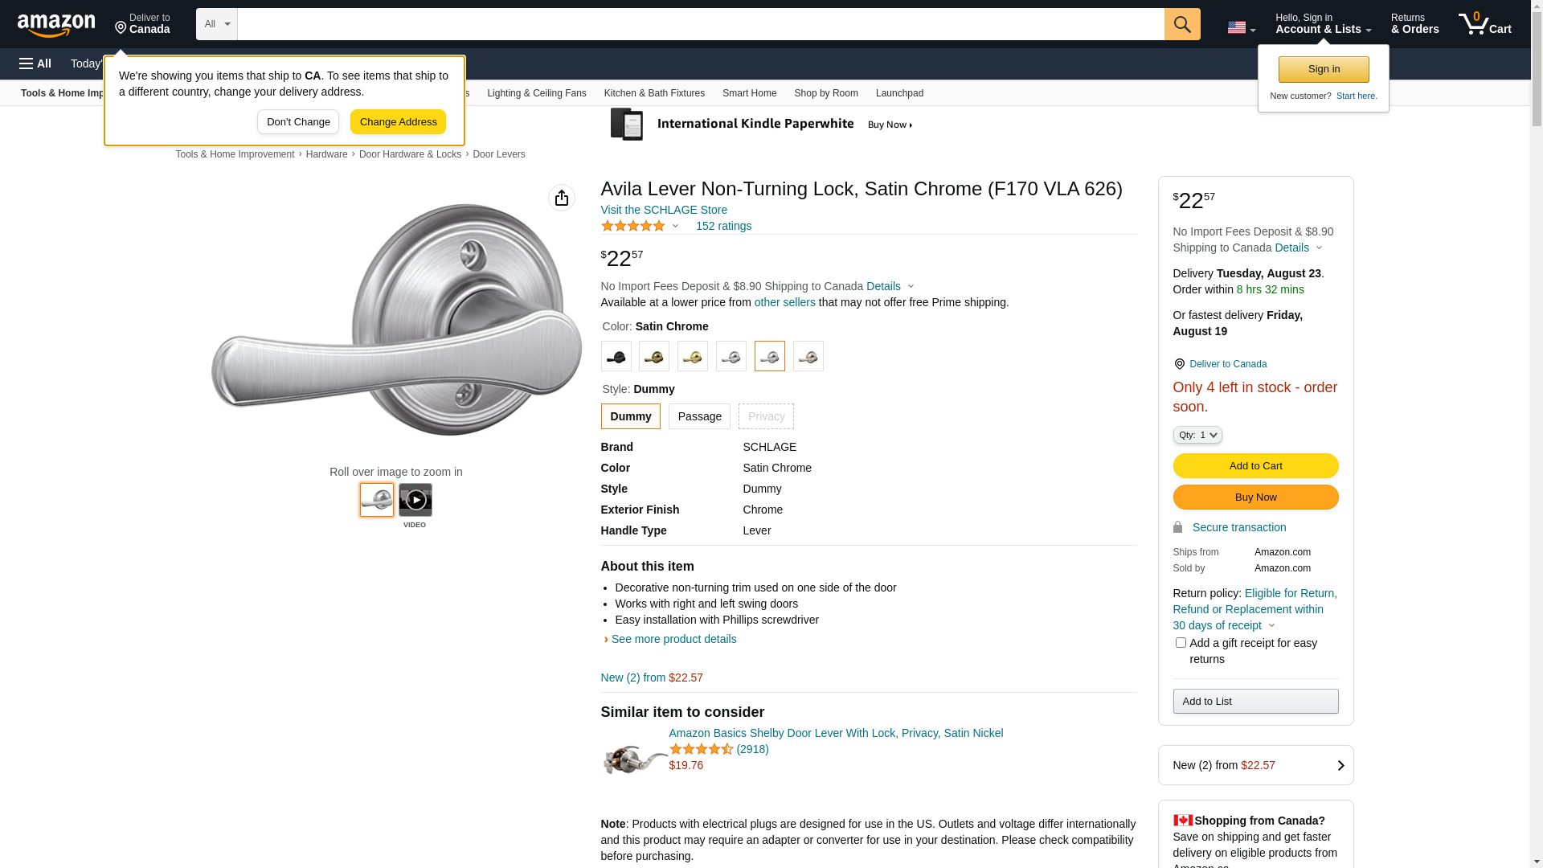1543x868 pixels.
Task: Click the US flag language selector
Action: pos(1241,27)
